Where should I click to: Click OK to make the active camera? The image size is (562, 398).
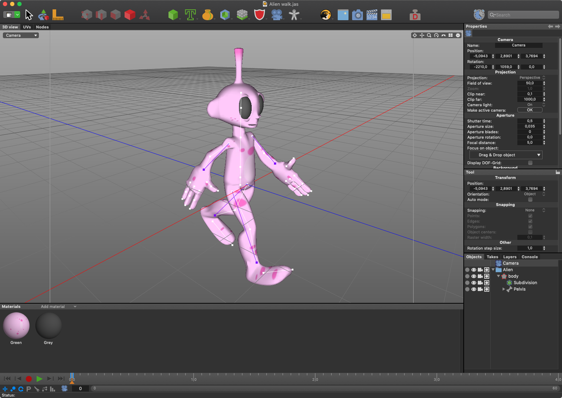click(x=530, y=110)
